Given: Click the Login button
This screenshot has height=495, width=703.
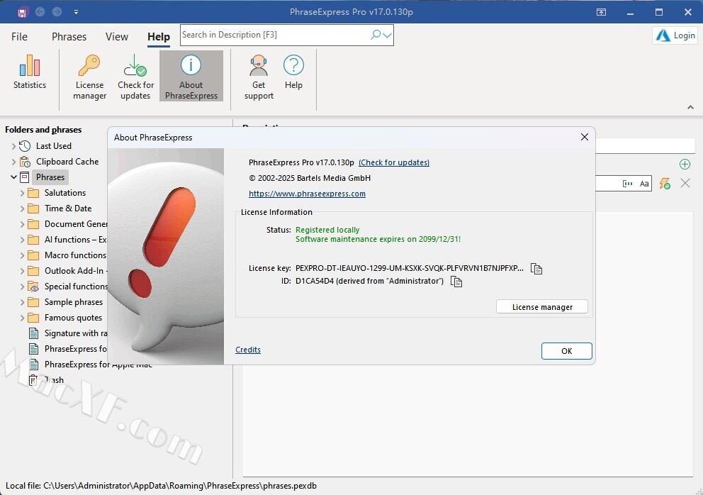Looking at the screenshot, I should pos(675,35).
